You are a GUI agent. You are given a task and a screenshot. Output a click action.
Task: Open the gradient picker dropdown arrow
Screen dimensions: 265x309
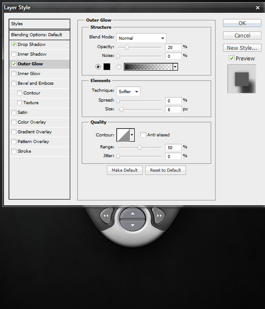pos(175,67)
